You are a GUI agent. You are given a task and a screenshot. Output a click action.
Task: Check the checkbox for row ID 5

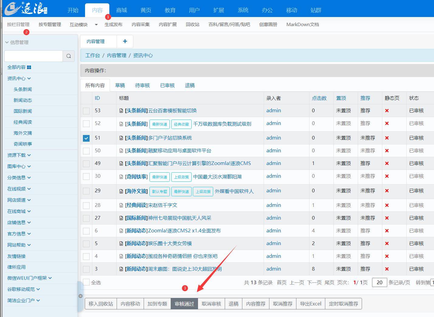click(x=86, y=244)
